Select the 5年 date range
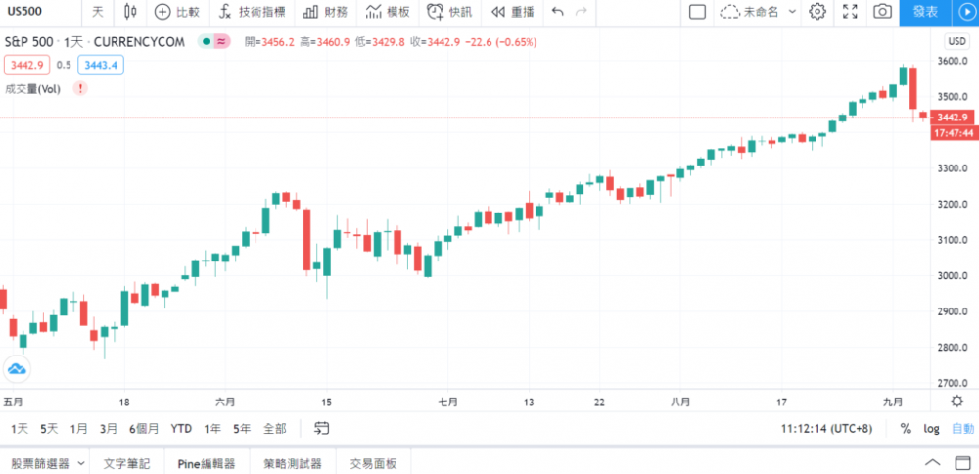Screen dimensions: 979x474 click(242, 428)
